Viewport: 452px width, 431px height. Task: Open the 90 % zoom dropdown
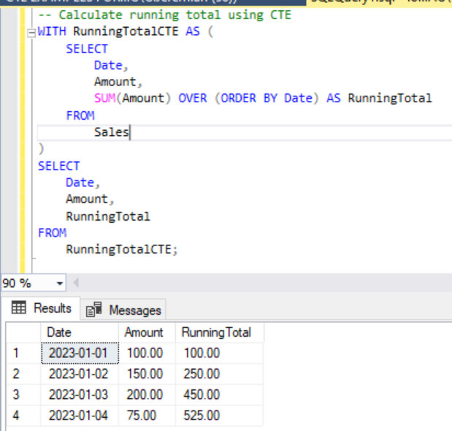pyautogui.click(x=60, y=283)
